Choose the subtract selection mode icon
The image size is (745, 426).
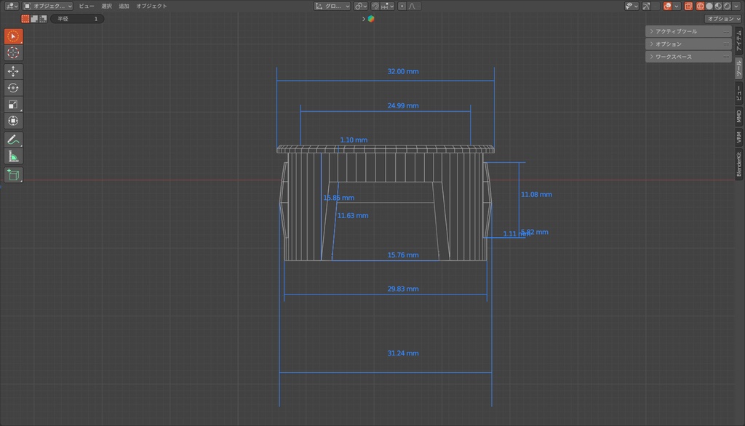pyautogui.click(x=43, y=18)
